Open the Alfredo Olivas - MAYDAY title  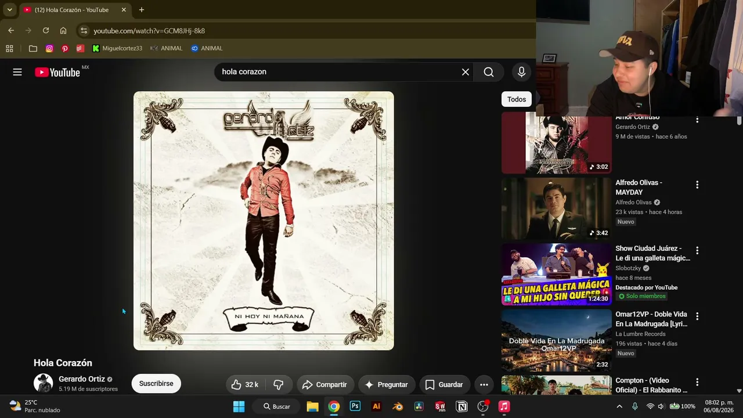[639, 188]
